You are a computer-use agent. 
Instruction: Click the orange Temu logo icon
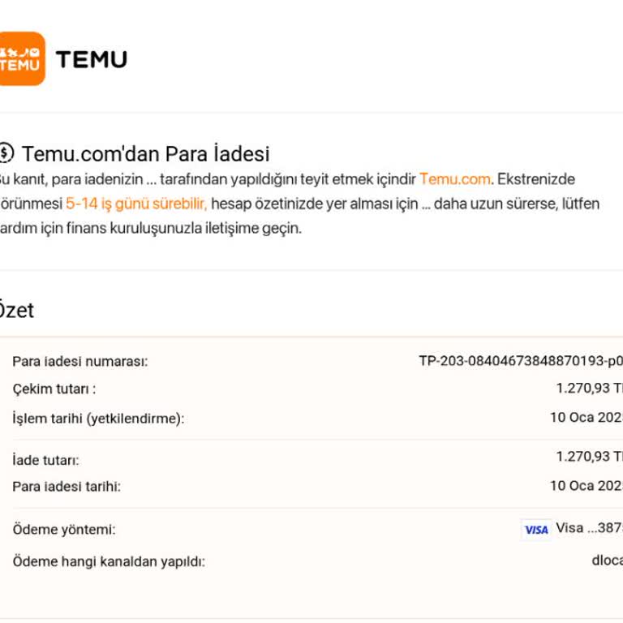coord(21,59)
